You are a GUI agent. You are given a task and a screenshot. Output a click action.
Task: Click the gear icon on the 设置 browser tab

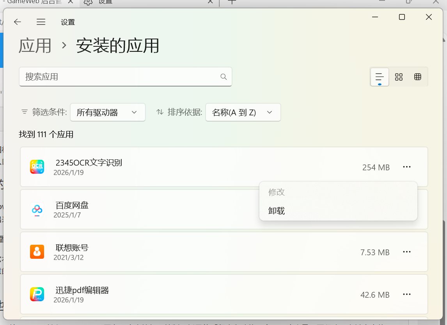[88, 2]
